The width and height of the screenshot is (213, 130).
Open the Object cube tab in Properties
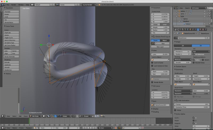coord(190,30)
